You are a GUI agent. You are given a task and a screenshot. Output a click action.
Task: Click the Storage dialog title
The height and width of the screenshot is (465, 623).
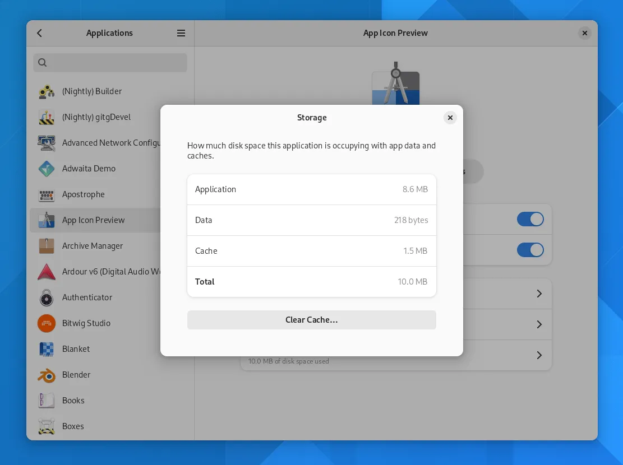pos(312,118)
